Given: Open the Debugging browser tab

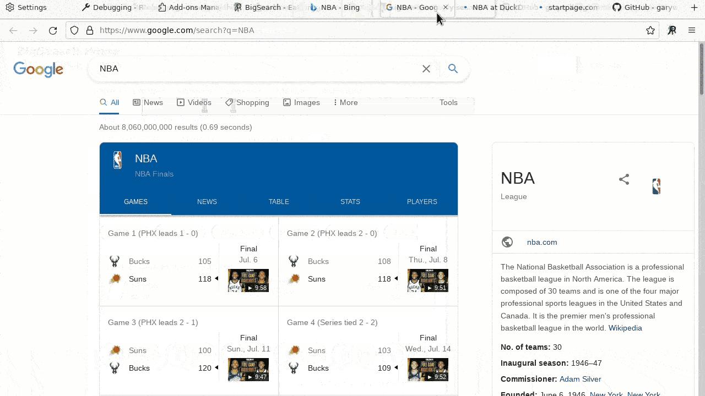Looking at the screenshot, I should (x=112, y=8).
